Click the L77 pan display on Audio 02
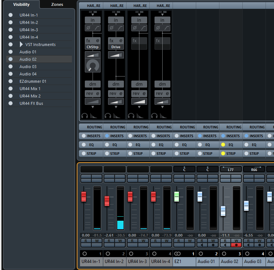The image size is (274, 270). tap(230, 169)
